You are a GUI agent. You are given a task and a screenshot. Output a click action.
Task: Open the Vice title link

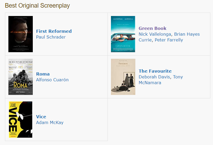coord(41,117)
